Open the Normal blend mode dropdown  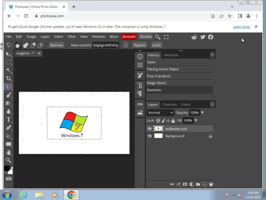click(x=160, y=113)
